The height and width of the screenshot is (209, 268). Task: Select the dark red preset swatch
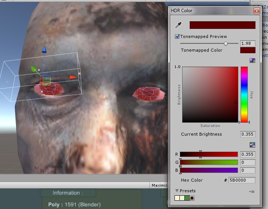(x=192, y=198)
